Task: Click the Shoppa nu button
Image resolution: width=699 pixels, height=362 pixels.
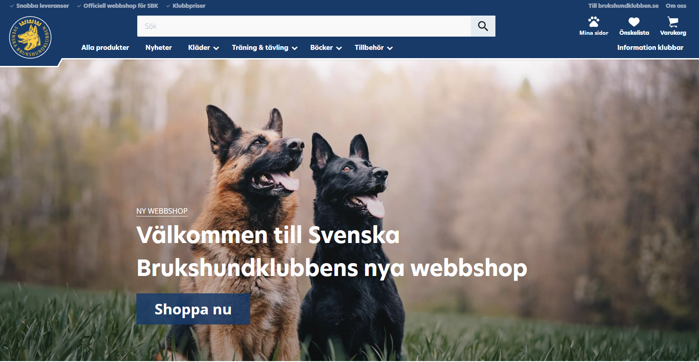Action: 193,309
